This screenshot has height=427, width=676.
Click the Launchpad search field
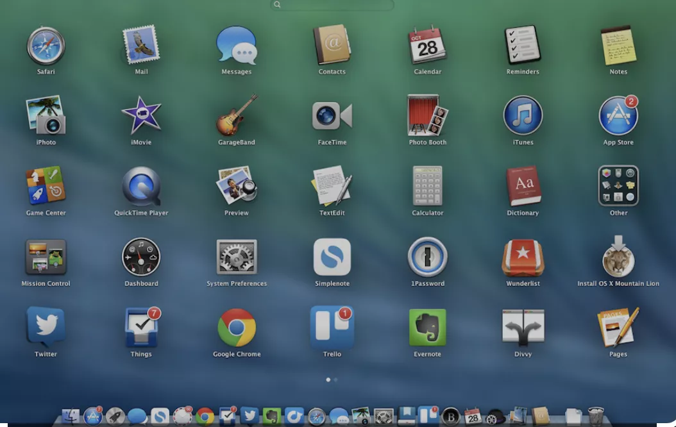pos(332,4)
